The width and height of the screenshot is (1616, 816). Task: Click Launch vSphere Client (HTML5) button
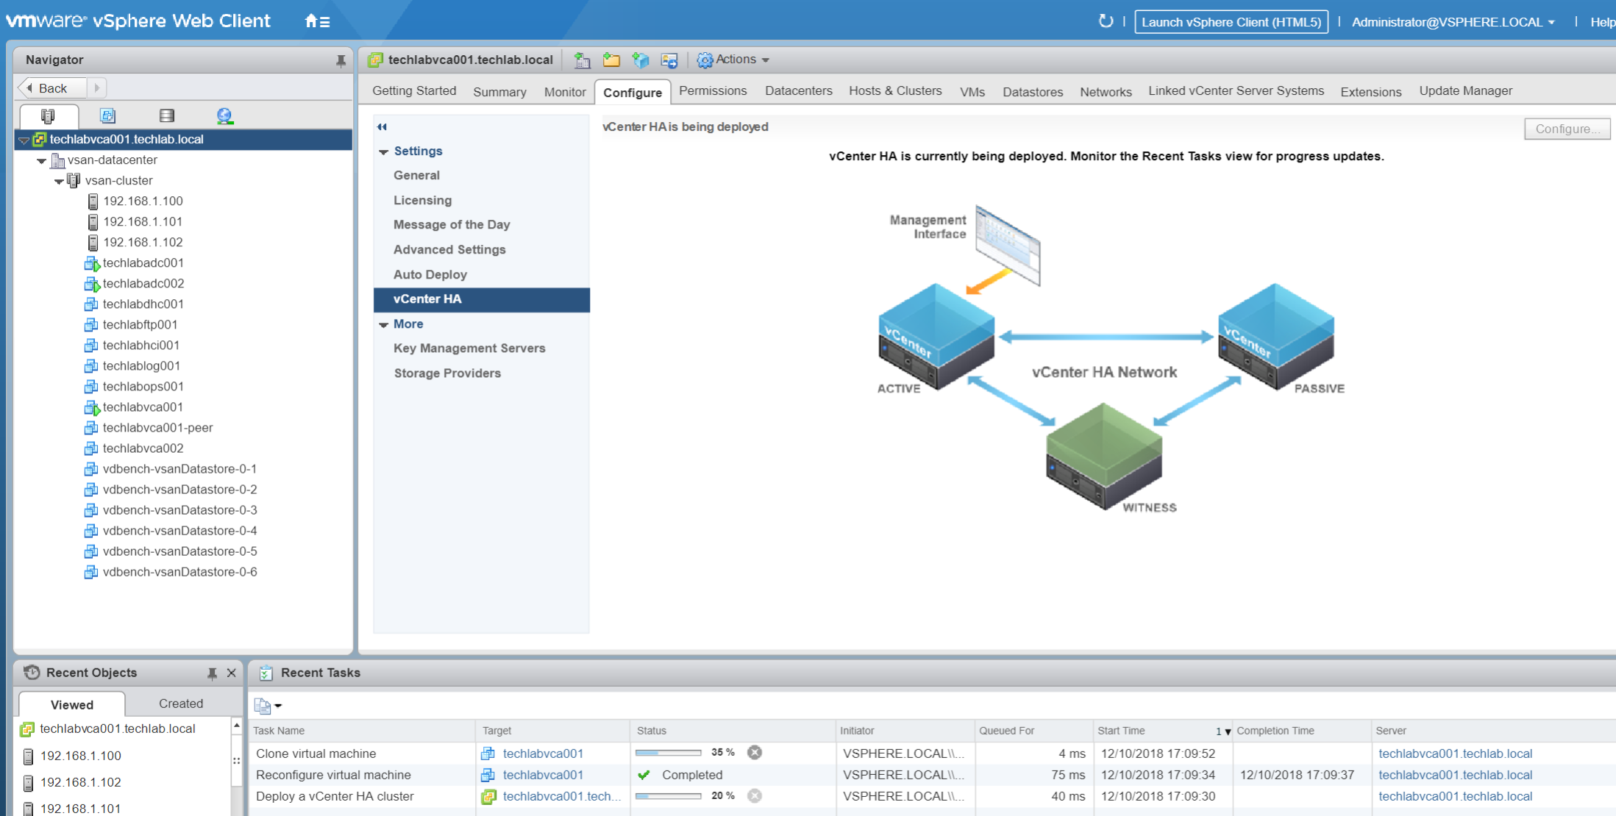1231,22
